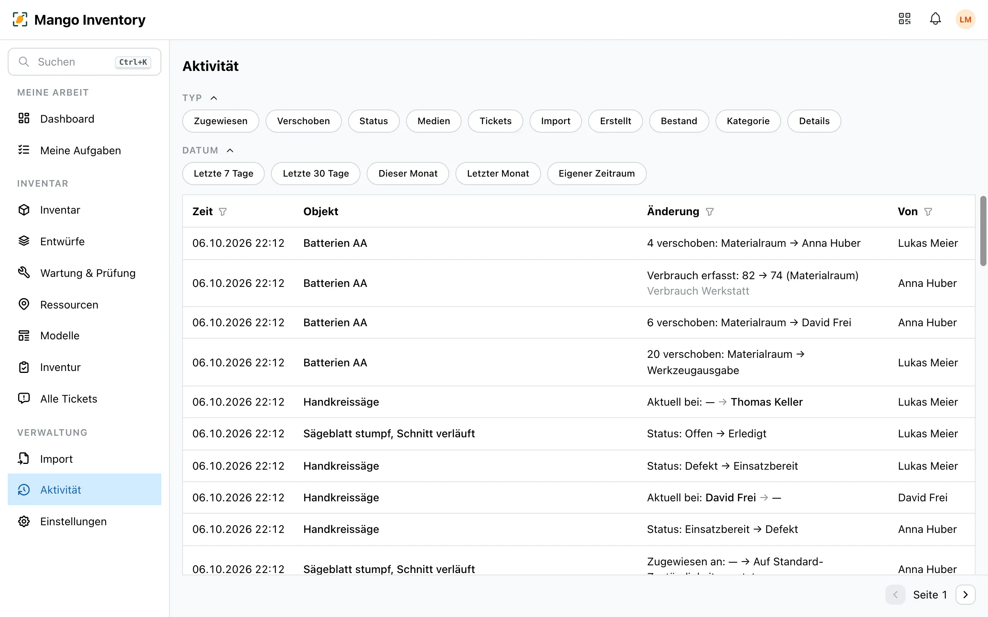Click the Inventar box icon

pyautogui.click(x=24, y=210)
